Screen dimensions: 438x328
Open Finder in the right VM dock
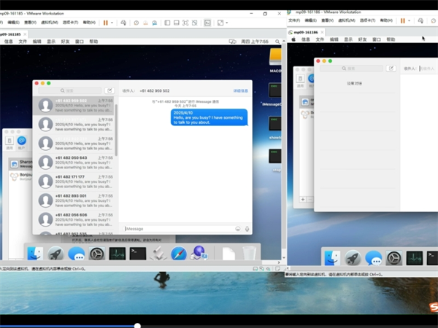click(x=332, y=257)
